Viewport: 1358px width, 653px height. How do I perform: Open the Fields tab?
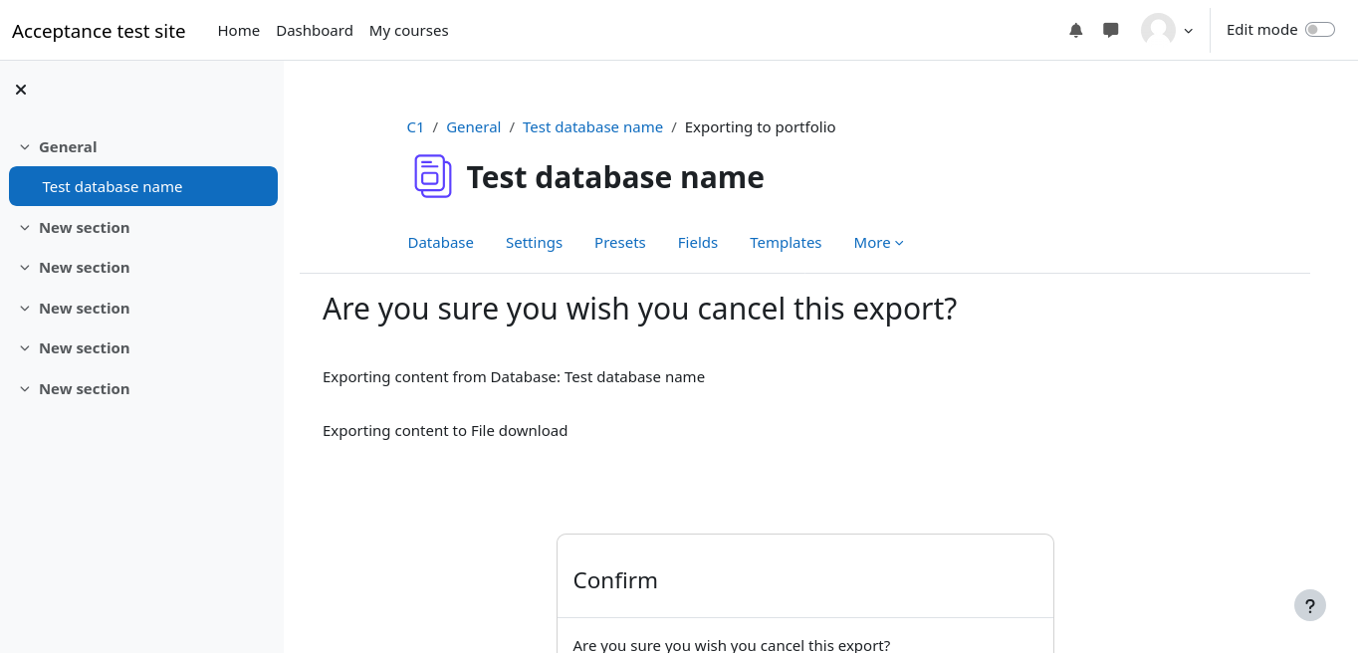[697, 243]
